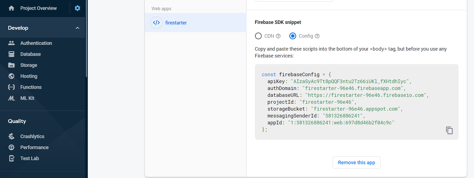Click the sidebar vertical scrollbar

pos(86,39)
